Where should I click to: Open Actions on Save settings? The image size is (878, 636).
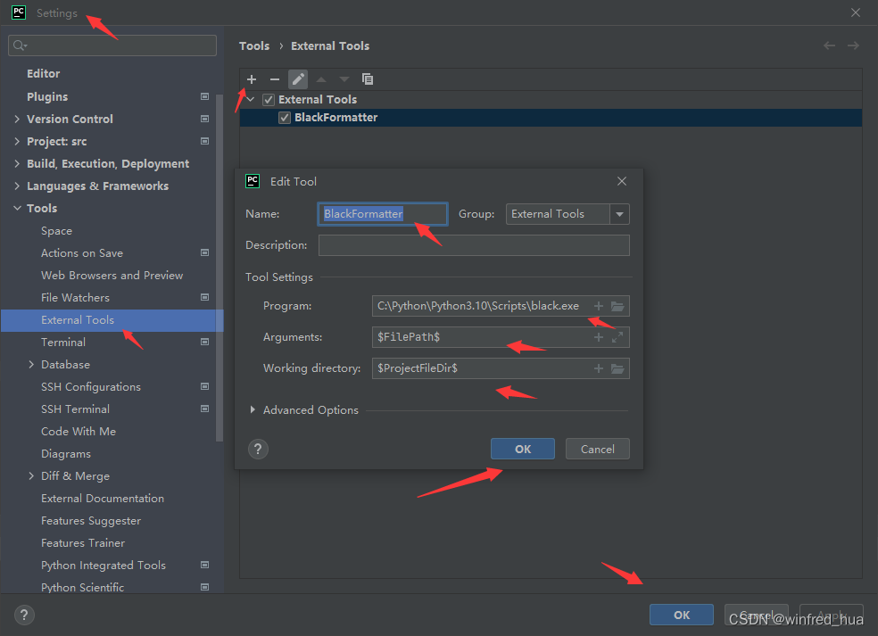82,253
